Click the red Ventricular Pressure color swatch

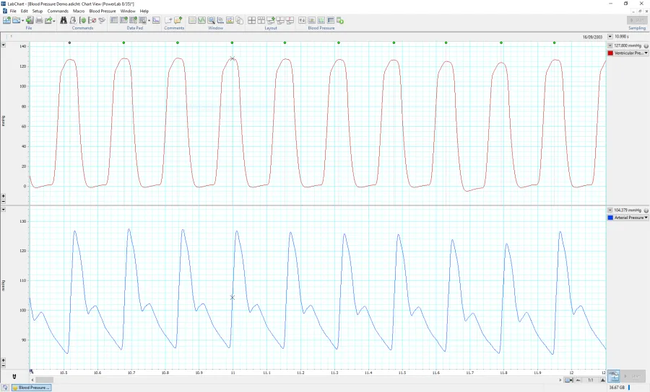coord(611,53)
